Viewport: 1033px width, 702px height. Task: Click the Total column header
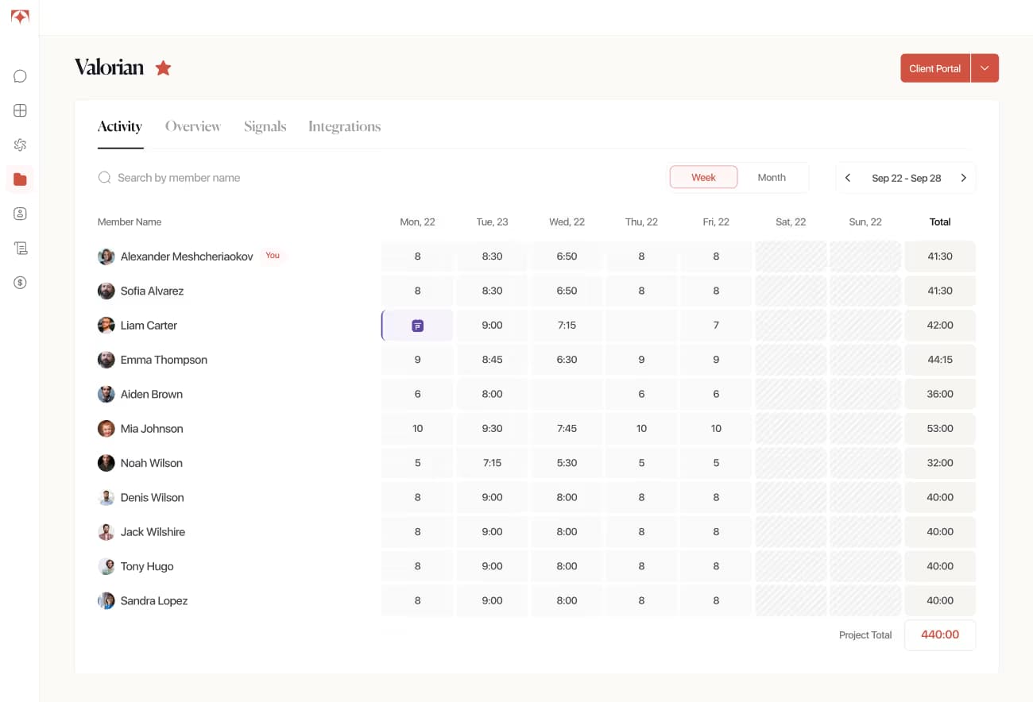coord(940,222)
